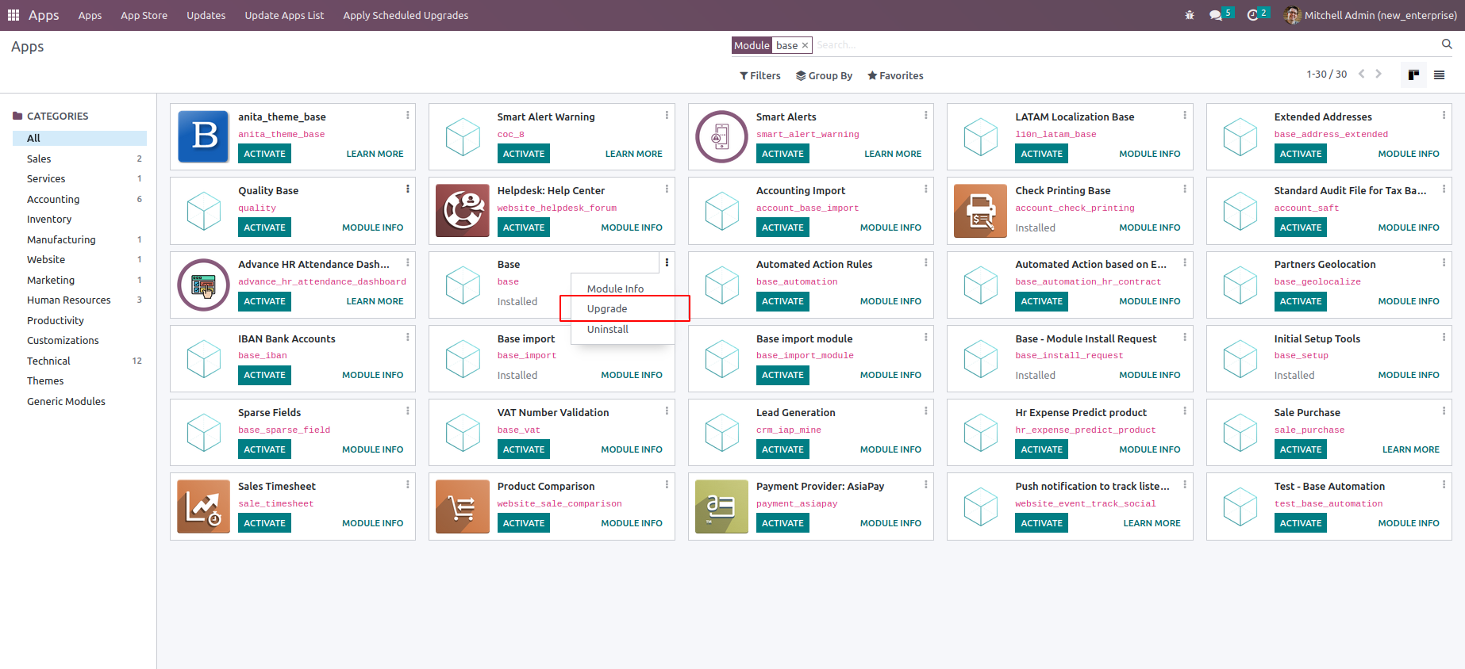This screenshot has width=1465, height=669.
Task: Open kebab menu on Extended Addresses card
Action: (x=1444, y=115)
